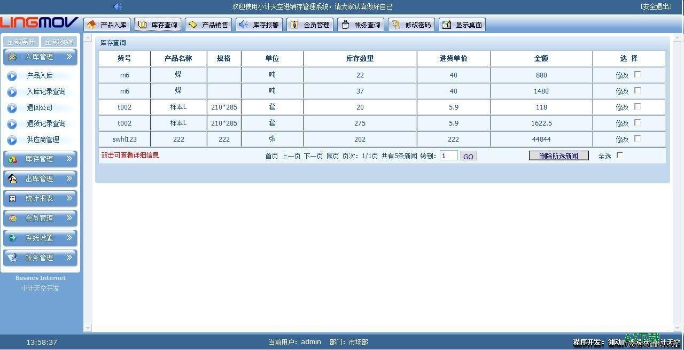The width and height of the screenshot is (684, 350).
Task: Click the GO button
Action: pyautogui.click(x=468, y=156)
